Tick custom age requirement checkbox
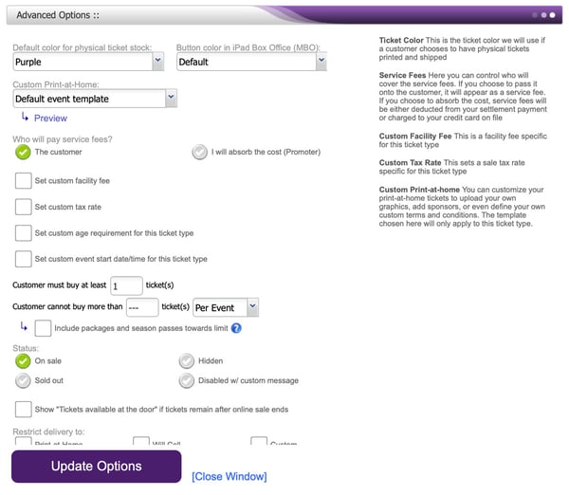Image resolution: width=569 pixels, height=495 pixels. coord(23,233)
